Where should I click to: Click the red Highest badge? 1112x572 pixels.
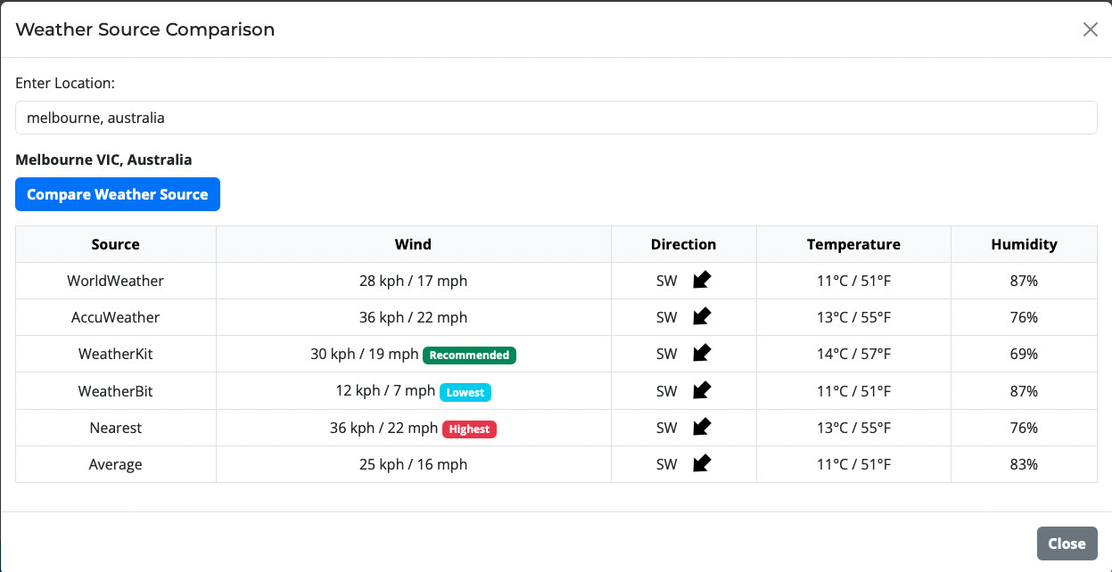[x=469, y=429]
